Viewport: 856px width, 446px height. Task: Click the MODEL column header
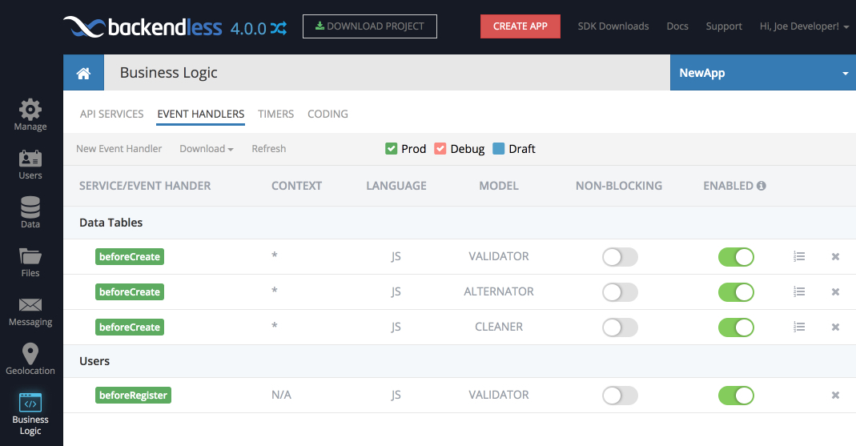(498, 186)
